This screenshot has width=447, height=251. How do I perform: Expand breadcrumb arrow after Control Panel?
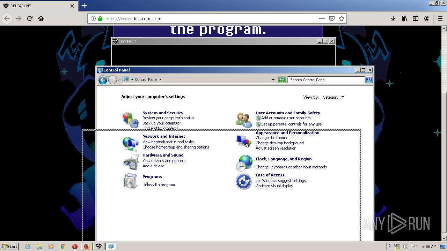[160, 80]
